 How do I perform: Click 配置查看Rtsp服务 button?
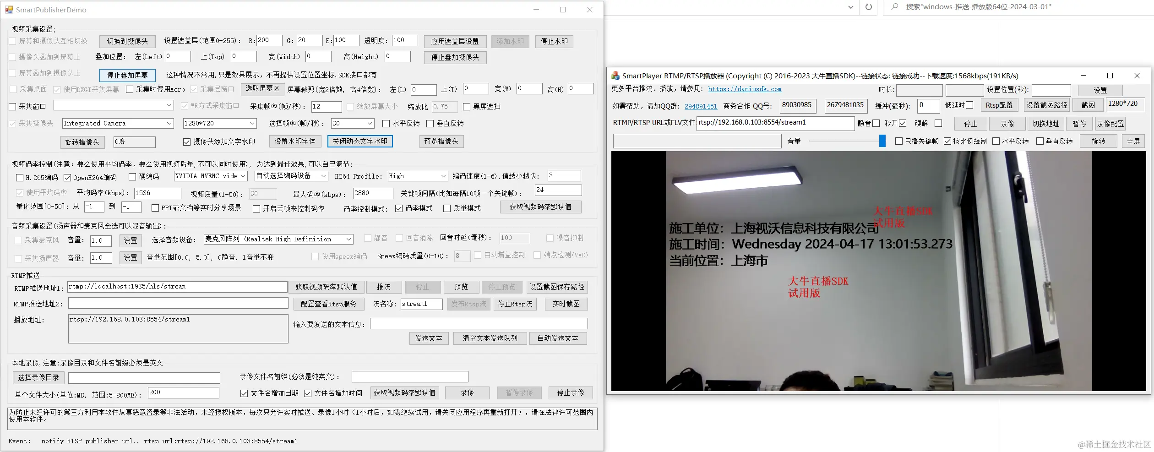click(x=328, y=304)
